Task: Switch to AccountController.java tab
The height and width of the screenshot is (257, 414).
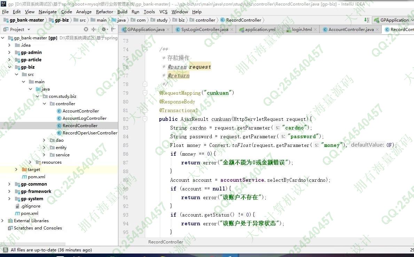Action: click(351, 29)
